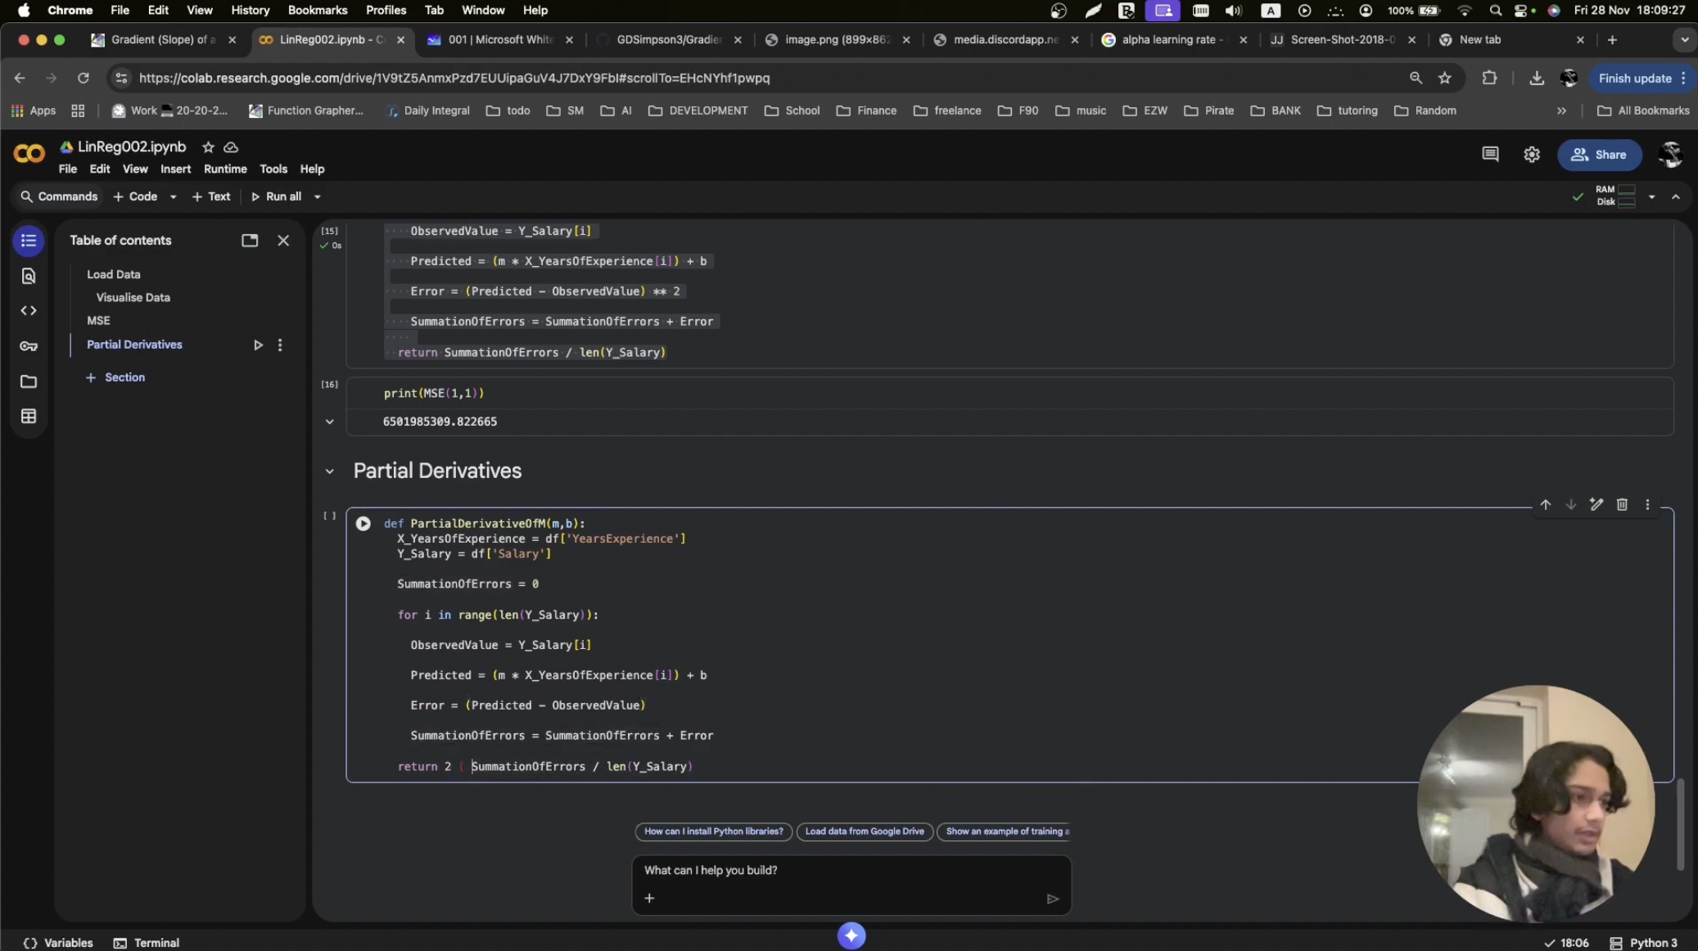Select Load Data in table of contents

pyautogui.click(x=114, y=275)
